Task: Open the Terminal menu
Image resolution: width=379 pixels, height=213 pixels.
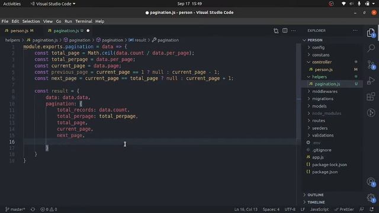Action: (x=83, y=21)
